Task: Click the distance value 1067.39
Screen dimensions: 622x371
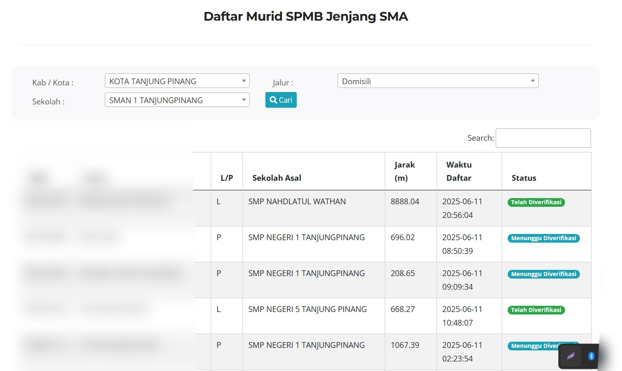Action: pyautogui.click(x=404, y=345)
